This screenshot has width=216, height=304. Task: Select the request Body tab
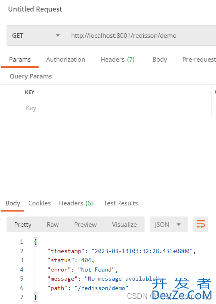pos(159,60)
